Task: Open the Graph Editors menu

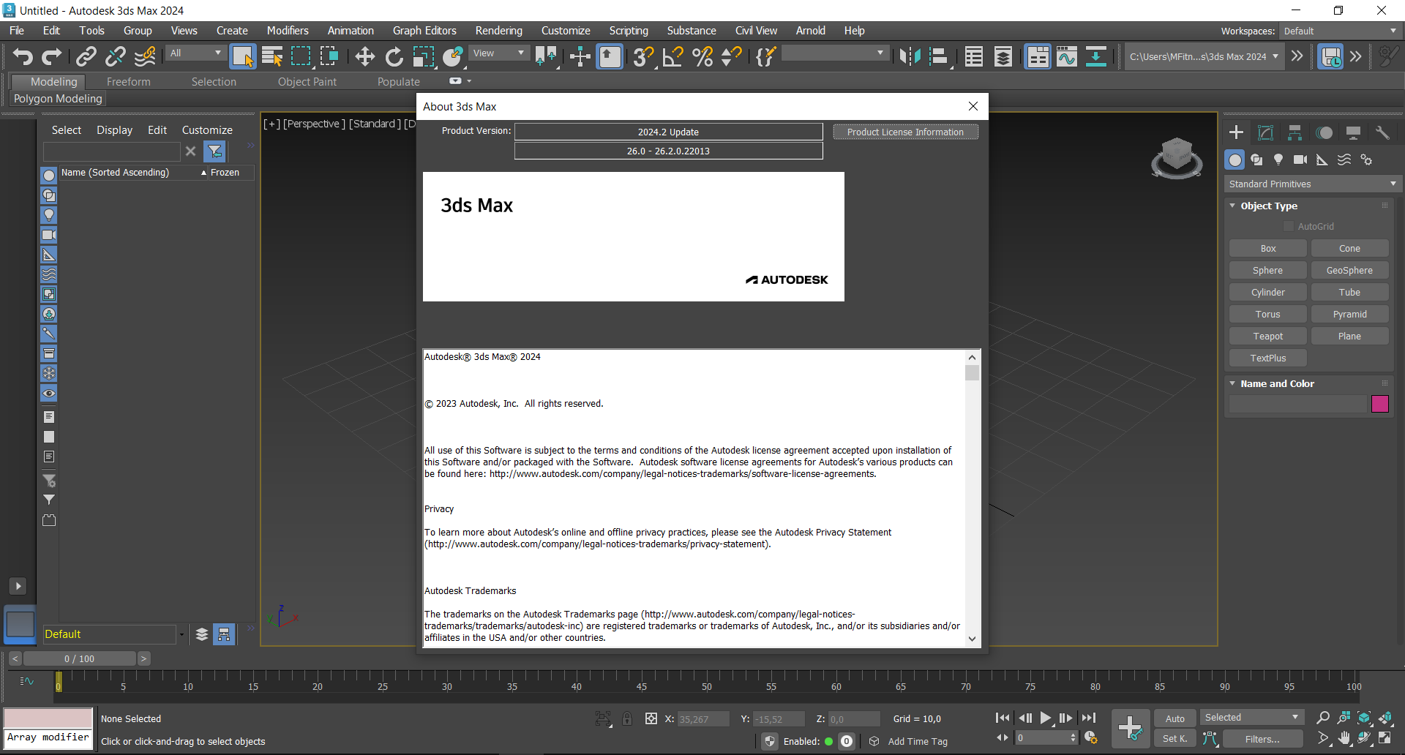Action: click(x=424, y=31)
